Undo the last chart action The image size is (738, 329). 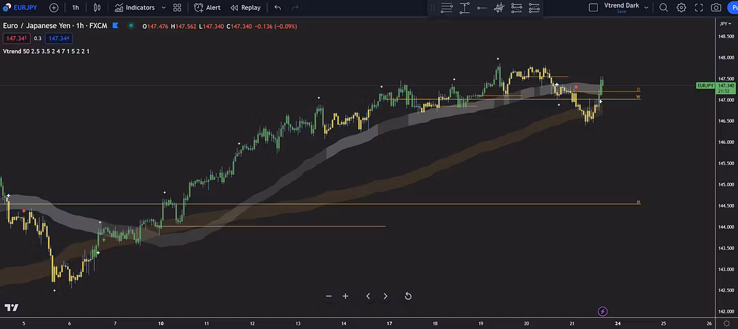click(277, 8)
